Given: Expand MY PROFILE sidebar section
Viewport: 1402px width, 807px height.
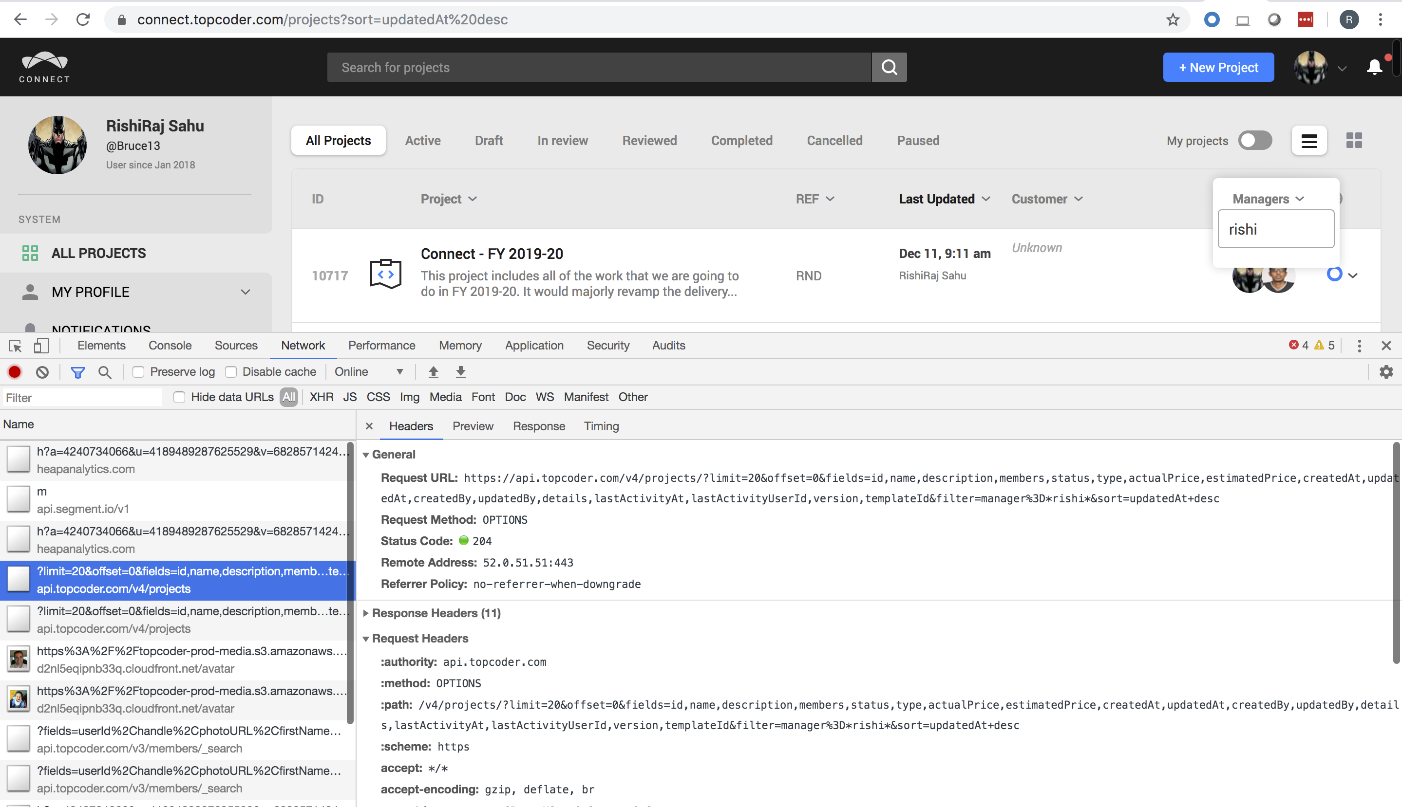Looking at the screenshot, I should pos(245,292).
